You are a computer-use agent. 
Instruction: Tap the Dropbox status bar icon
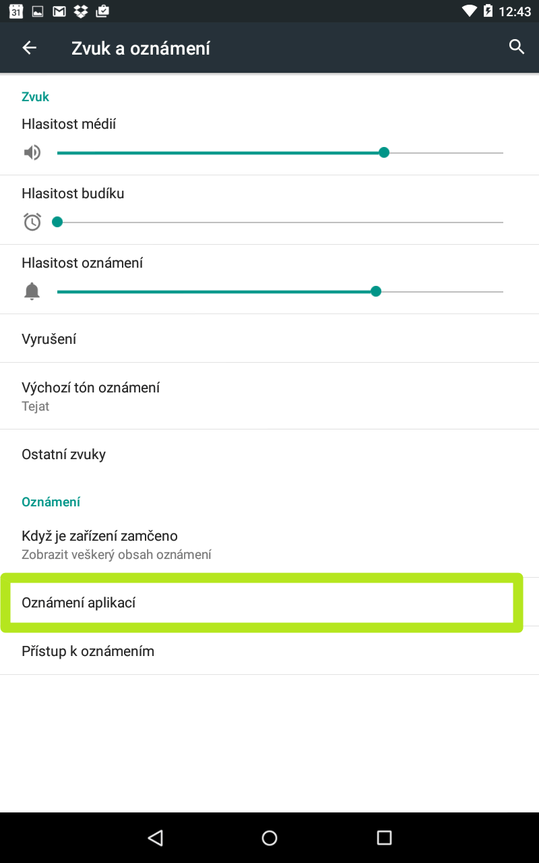click(81, 11)
